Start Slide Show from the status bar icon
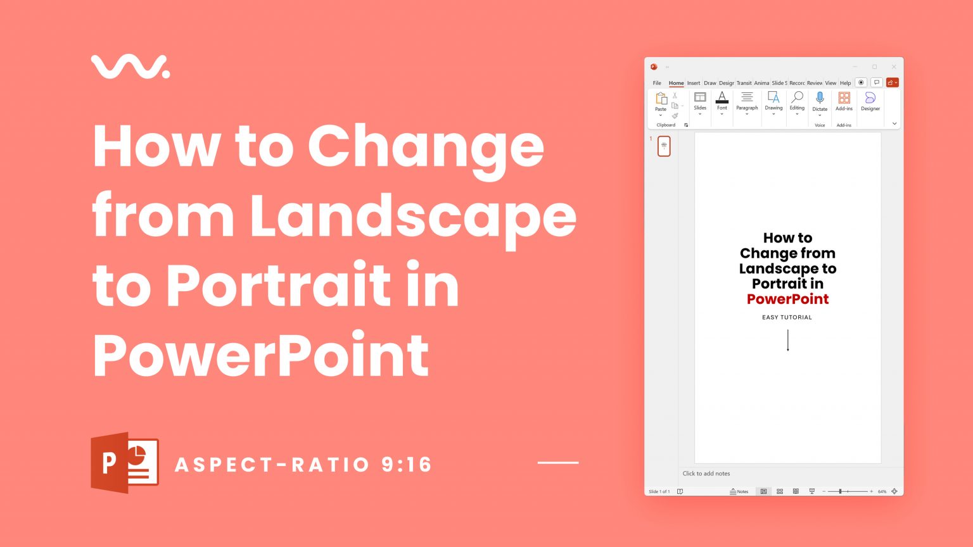 click(x=812, y=491)
